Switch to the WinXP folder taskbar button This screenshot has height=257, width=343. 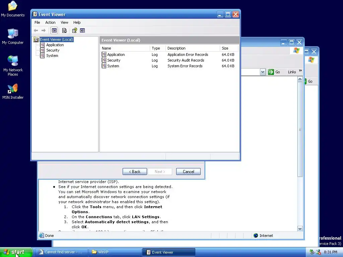tap(115, 252)
